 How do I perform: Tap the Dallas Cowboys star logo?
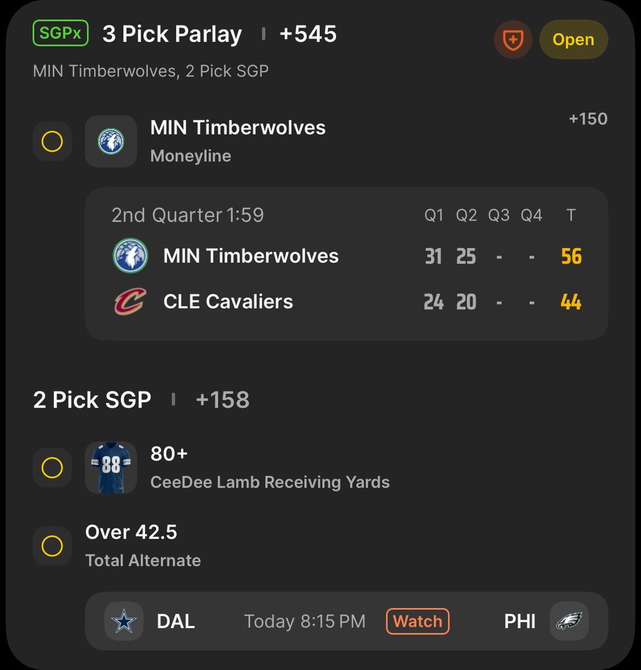pos(124,621)
